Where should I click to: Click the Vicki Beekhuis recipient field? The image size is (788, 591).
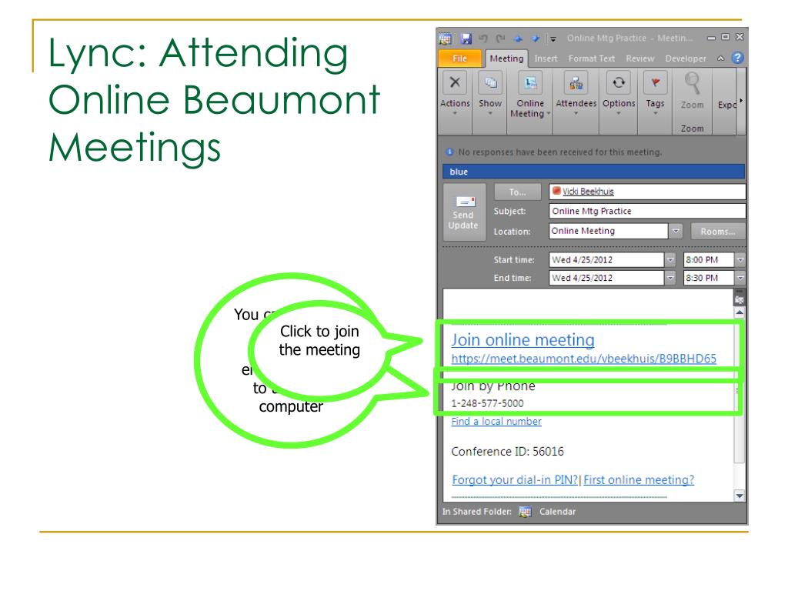(646, 192)
